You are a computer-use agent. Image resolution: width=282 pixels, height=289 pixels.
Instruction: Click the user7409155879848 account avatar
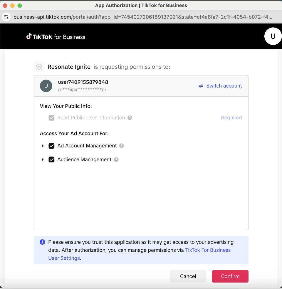click(46, 86)
